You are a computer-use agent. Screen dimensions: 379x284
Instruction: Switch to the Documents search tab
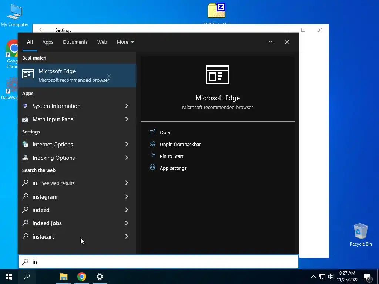75,42
